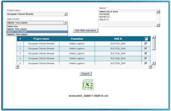
Task: Select marker ADL0112 in list
Action: (x=104, y=20)
